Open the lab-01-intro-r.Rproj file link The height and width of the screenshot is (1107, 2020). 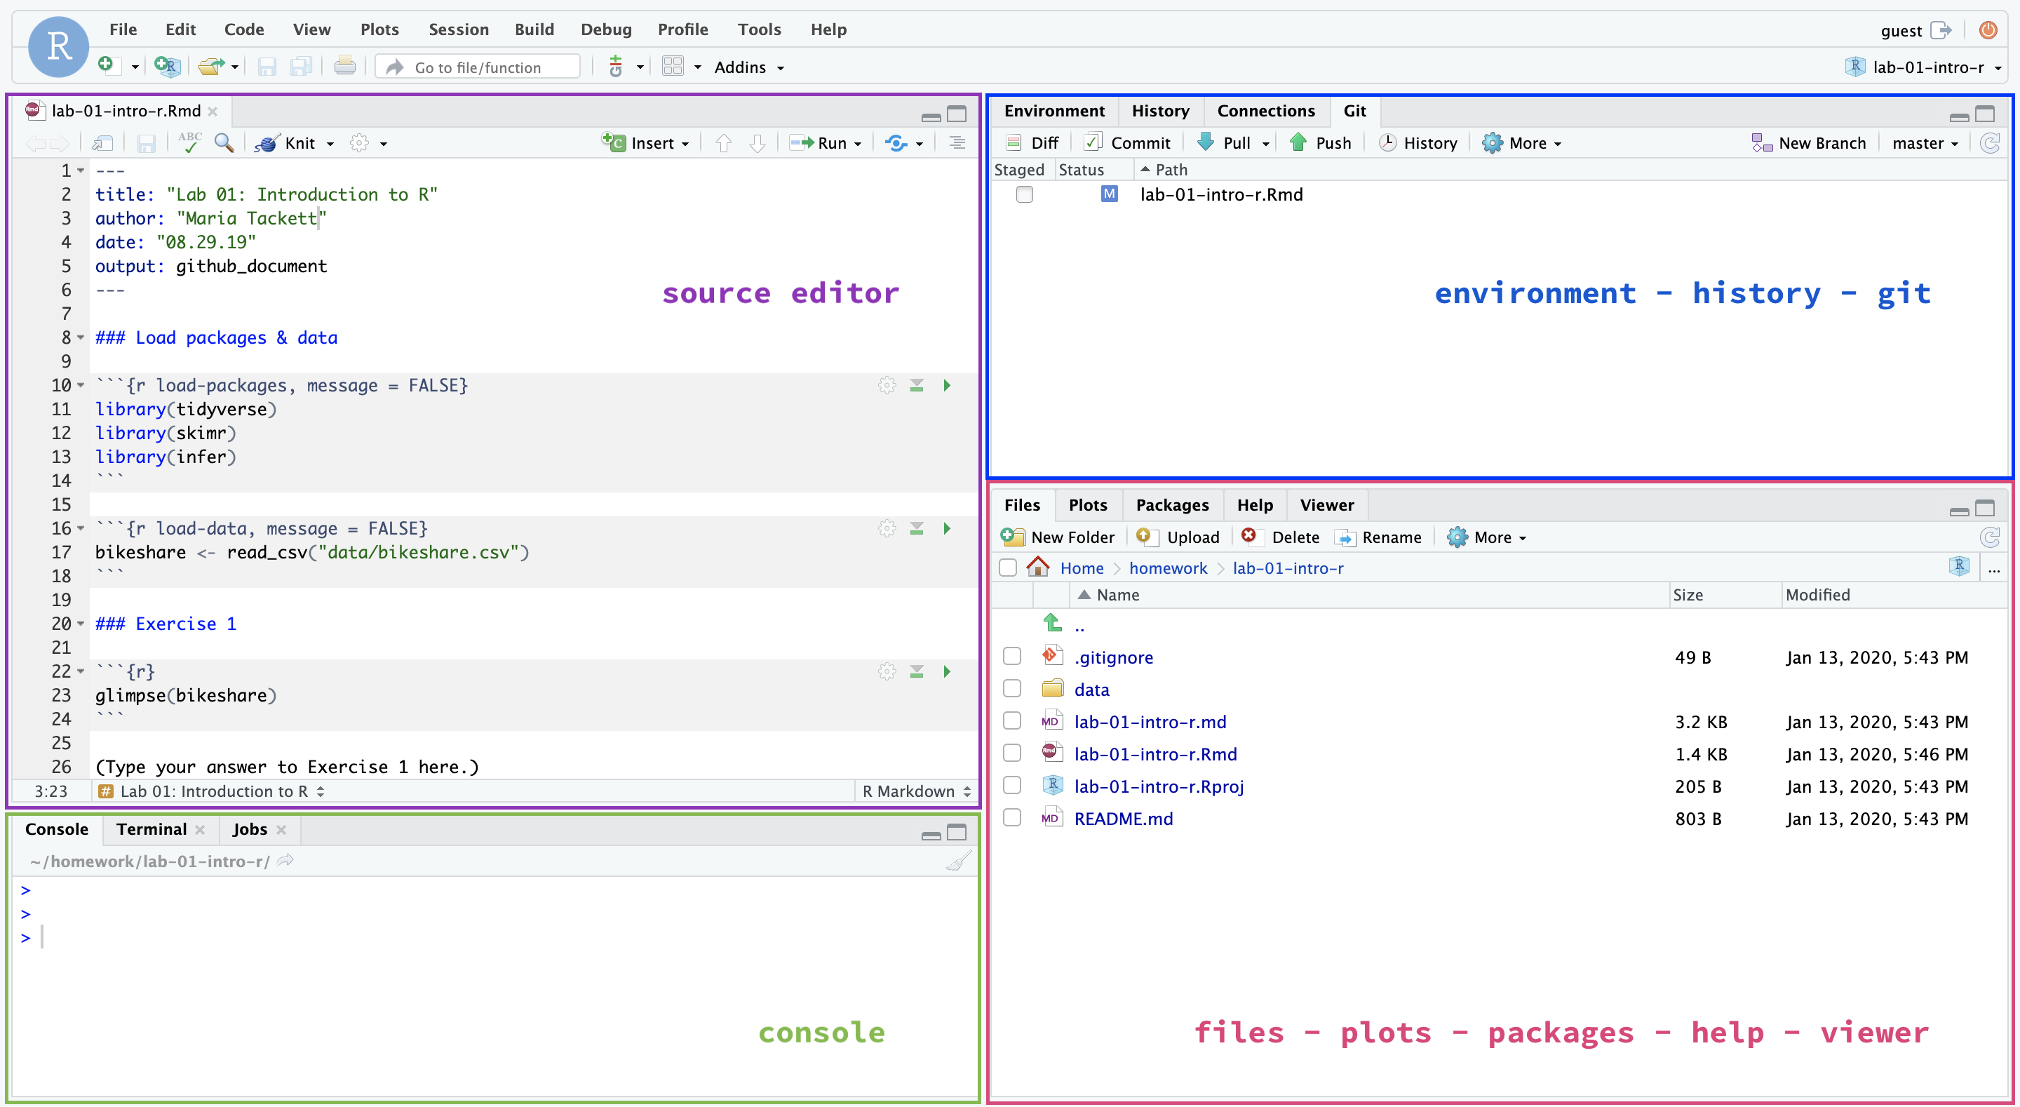[x=1158, y=785]
